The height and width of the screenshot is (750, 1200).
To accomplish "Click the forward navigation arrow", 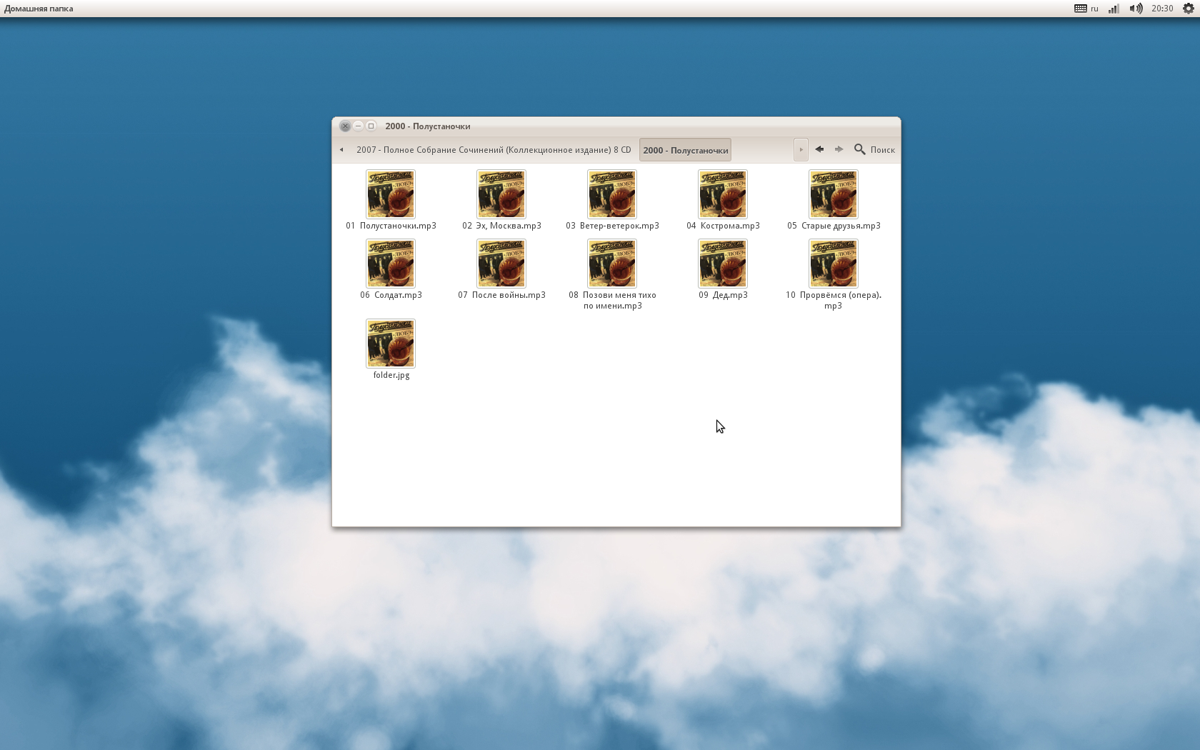I will [x=839, y=149].
